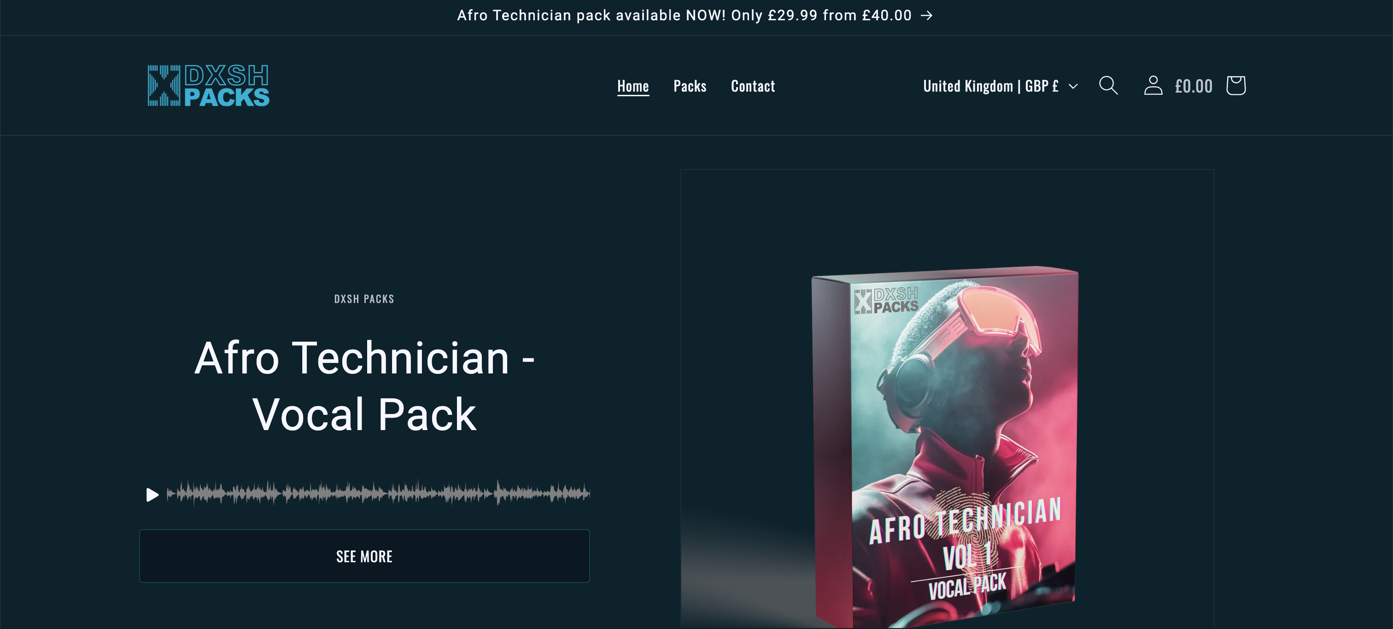Viewport: 1393px width, 629px height.
Task: Click the £0.00 cart total
Action: tap(1194, 86)
